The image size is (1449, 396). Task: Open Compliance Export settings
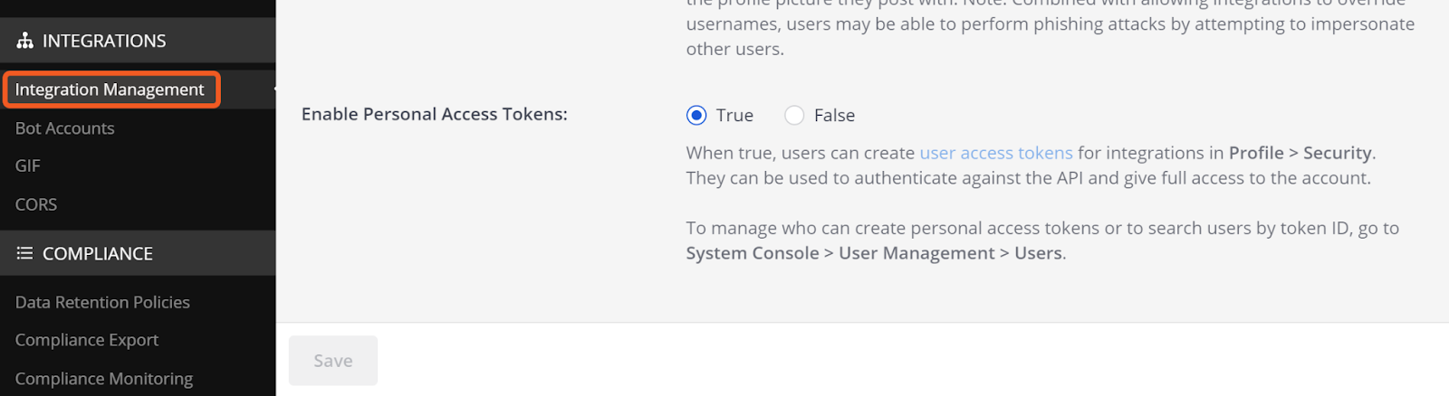pos(87,340)
